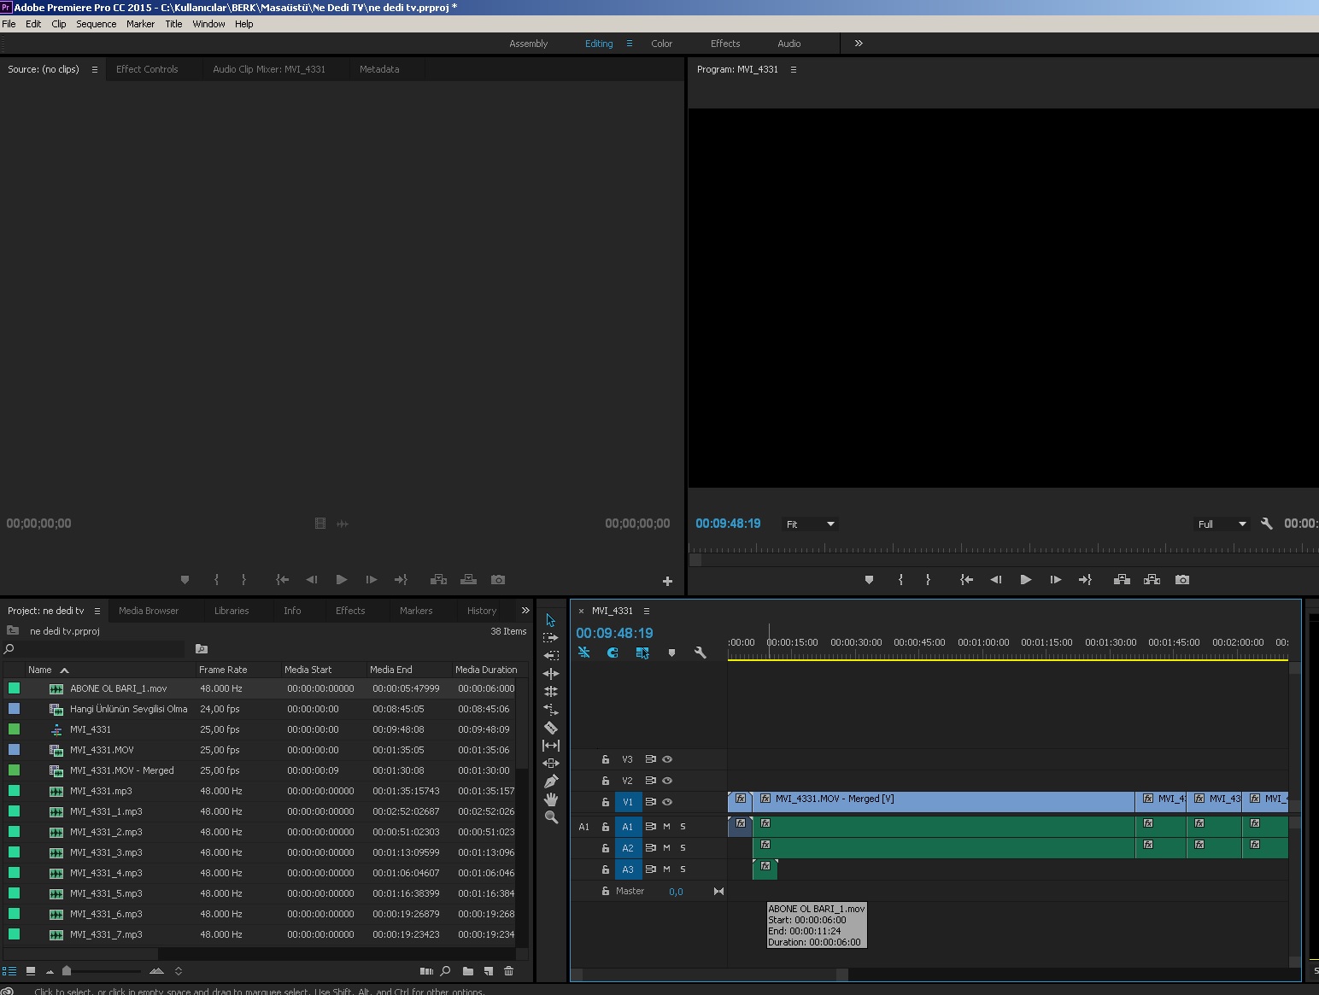Open the MVI_4331 timeline panel menu
1319x995 pixels.
click(647, 612)
